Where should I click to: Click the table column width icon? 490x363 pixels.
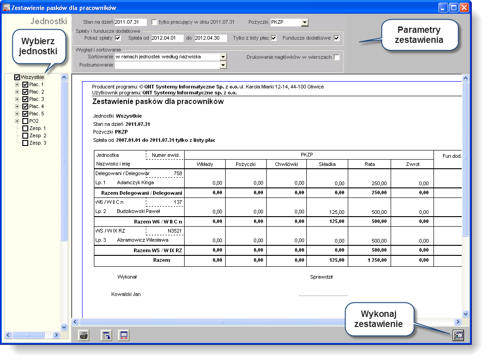pyautogui.click(x=124, y=336)
